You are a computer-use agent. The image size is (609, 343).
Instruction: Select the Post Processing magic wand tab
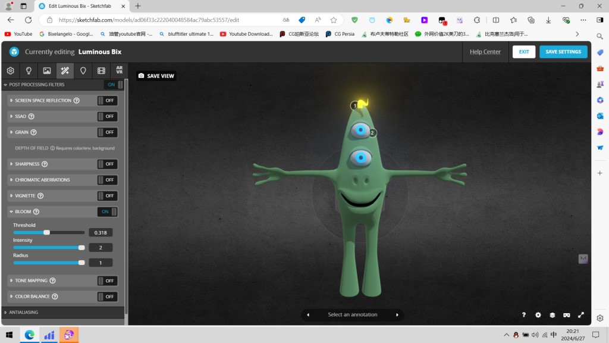click(x=65, y=71)
